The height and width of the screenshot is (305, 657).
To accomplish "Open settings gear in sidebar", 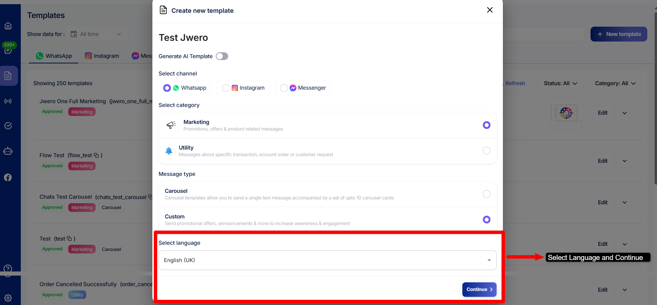I will pyautogui.click(x=8, y=298).
